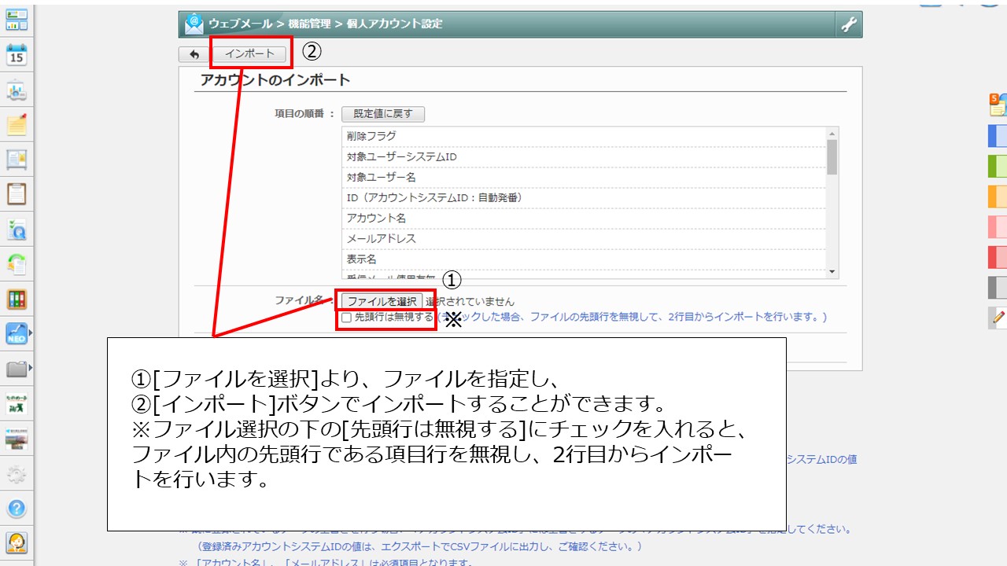The height and width of the screenshot is (566, 1007).
Task: Select the pink sticky color tab
Action: coord(998,226)
